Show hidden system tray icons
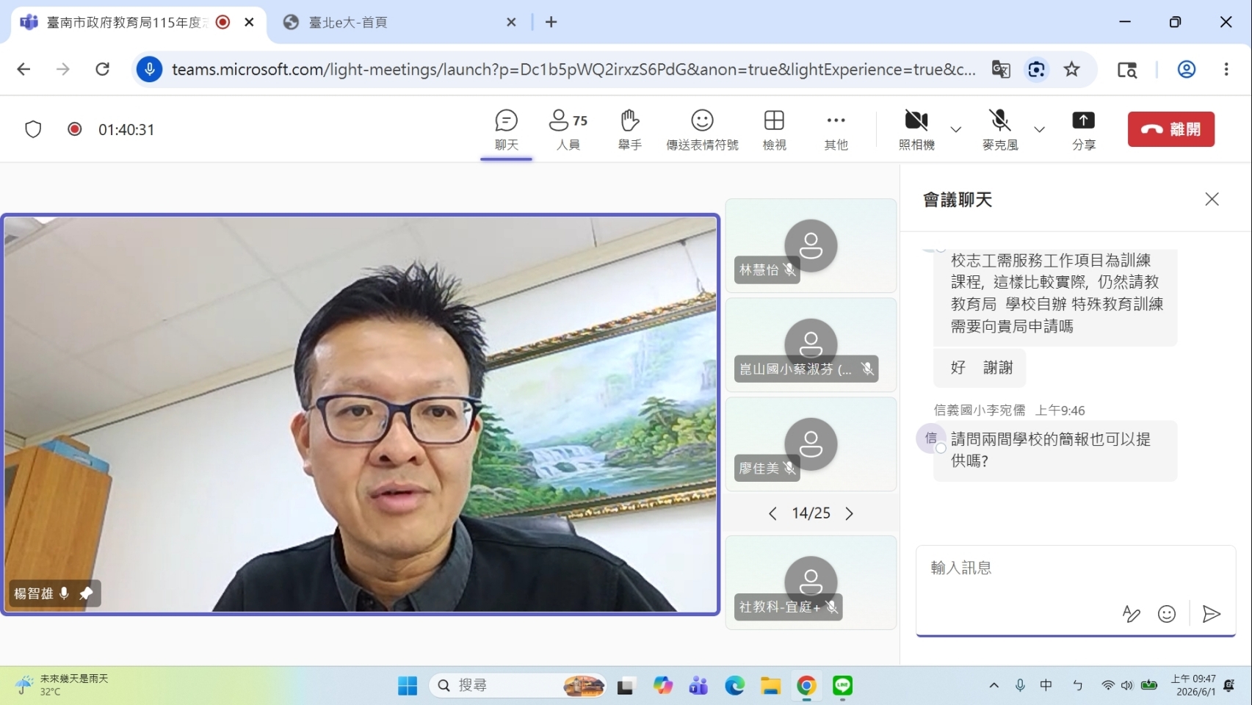The height and width of the screenshot is (705, 1252). (994, 685)
